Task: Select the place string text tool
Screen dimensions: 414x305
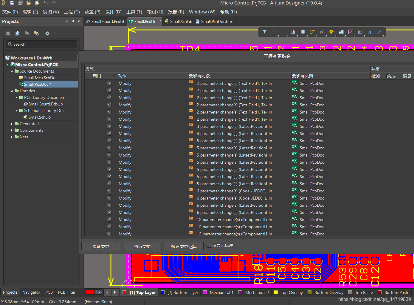Action: tap(370, 32)
